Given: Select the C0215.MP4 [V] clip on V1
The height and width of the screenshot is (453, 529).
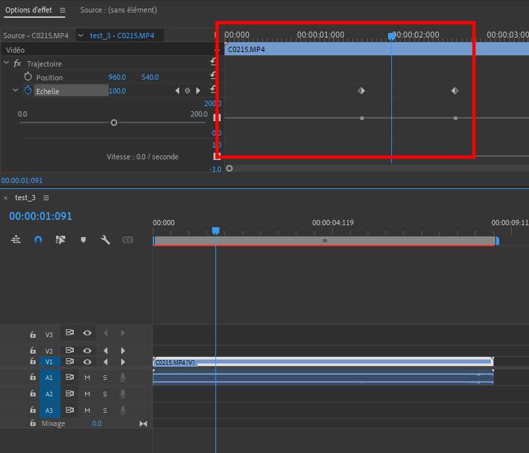Looking at the screenshot, I should tap(323, 362).
